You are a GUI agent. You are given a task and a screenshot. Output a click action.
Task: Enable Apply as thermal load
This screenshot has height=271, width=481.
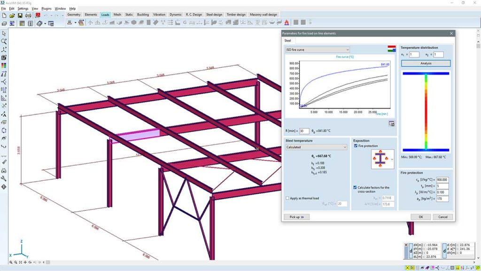click(287, 198)
